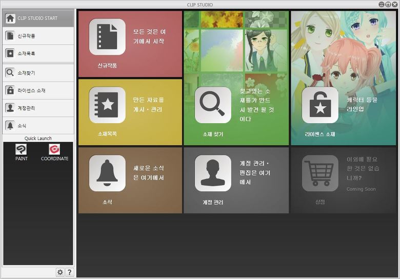Launch COORDINATE from Quick Launch
The width and height of the screenshot is (400, 279).
[54, 152]
